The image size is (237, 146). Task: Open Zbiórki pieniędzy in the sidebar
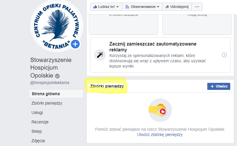click(47, 103)
